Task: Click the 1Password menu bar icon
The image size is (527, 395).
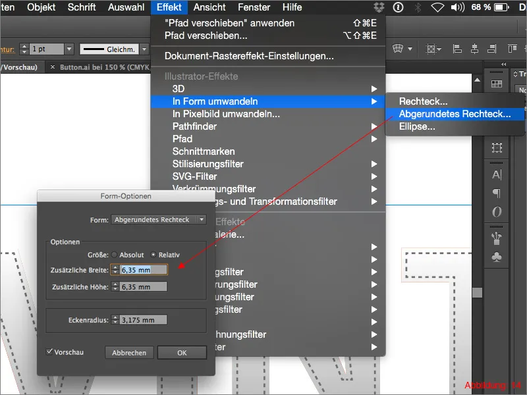Action: click(399, 7)
